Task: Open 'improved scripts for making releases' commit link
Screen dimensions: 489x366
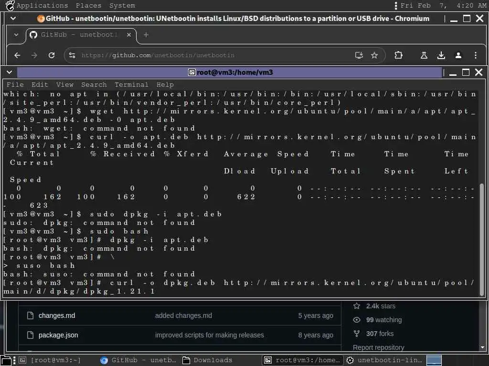Action: [209, 335]
